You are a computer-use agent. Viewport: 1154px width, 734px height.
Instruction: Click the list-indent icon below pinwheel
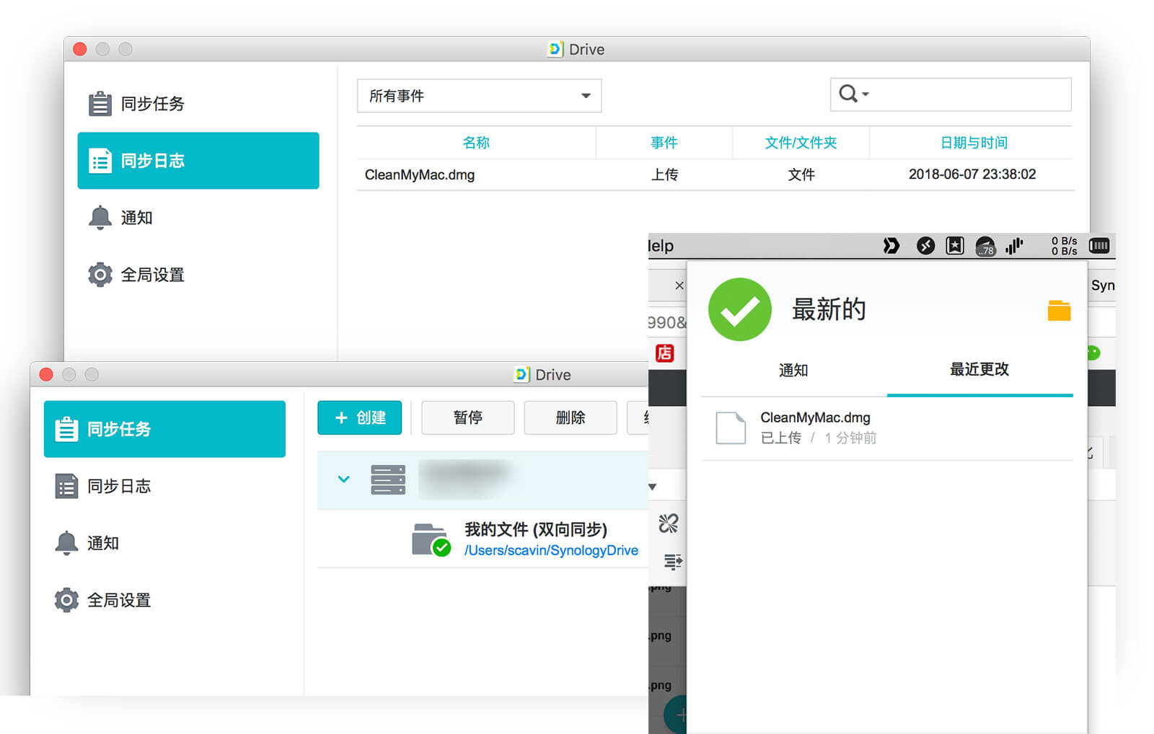click(x=673, y=562)
